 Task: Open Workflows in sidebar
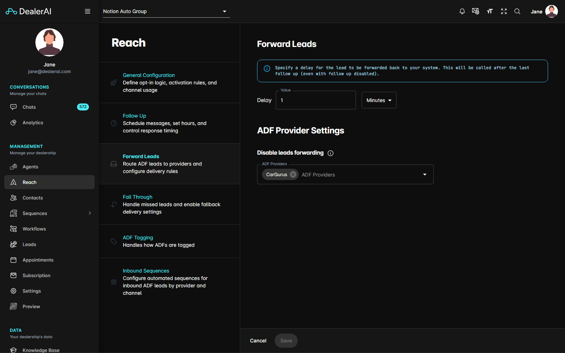point(49,229)
